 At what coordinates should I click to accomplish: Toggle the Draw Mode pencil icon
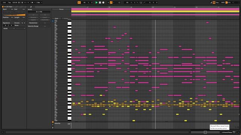(x=211, y=3)
